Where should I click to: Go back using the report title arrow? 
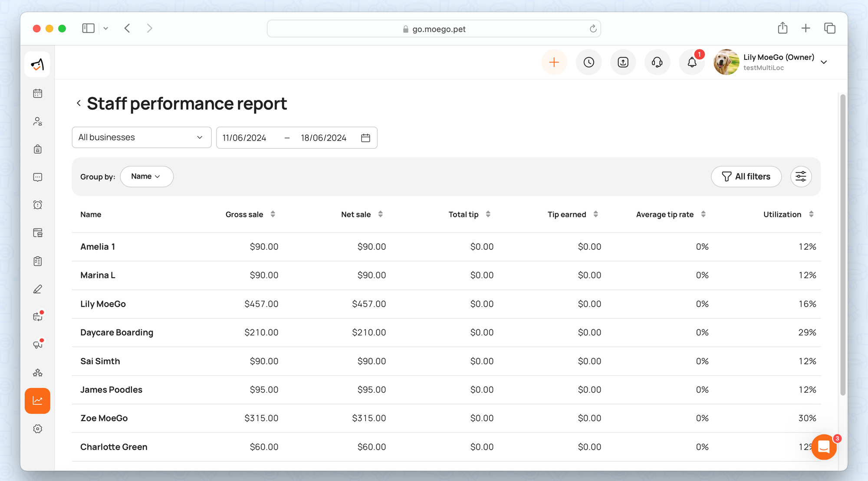(x=79, y=103)
